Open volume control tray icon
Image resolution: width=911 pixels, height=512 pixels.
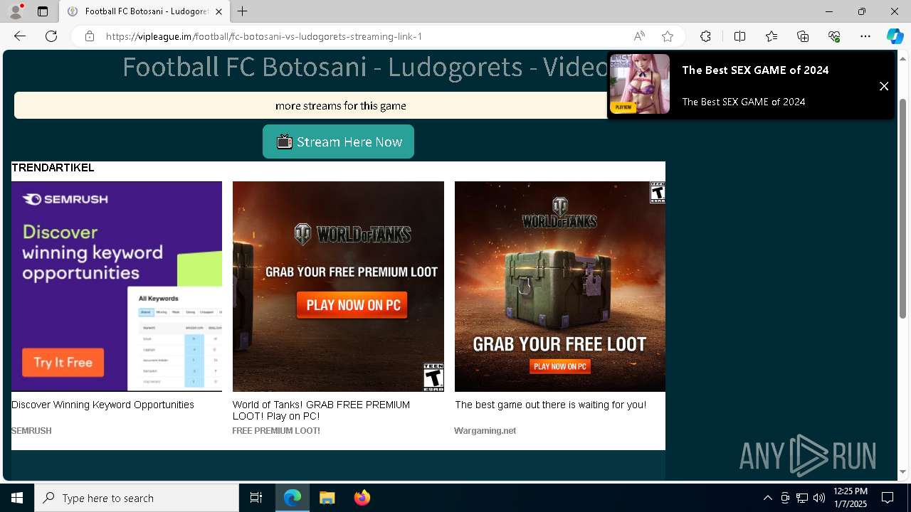click(819, 498)
